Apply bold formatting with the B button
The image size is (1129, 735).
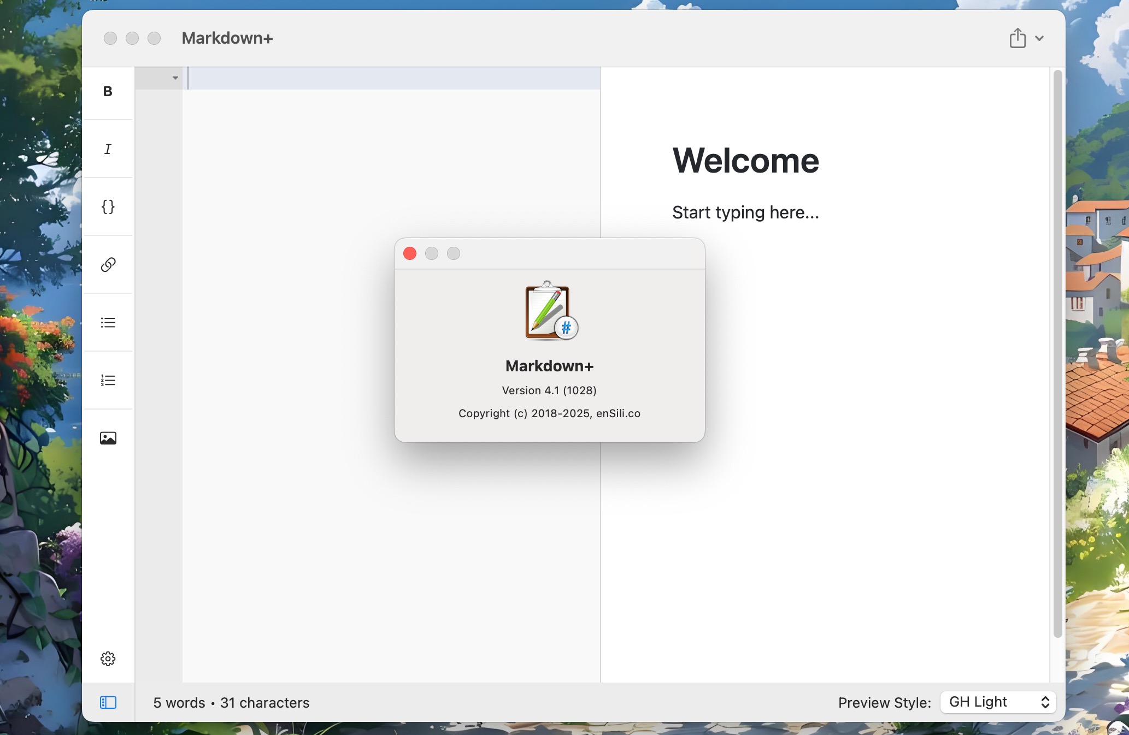click(108, 91)
